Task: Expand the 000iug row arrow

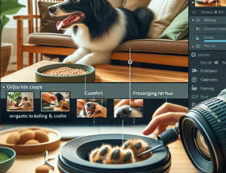Action: point(193,20)
